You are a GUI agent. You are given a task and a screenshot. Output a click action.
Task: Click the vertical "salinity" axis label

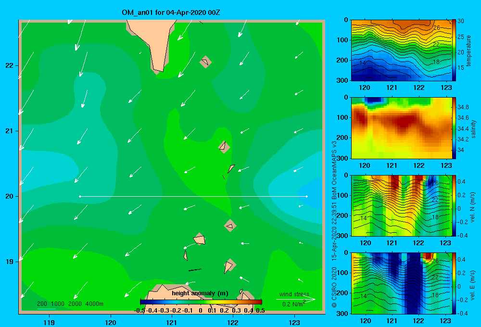pos(473,129)
